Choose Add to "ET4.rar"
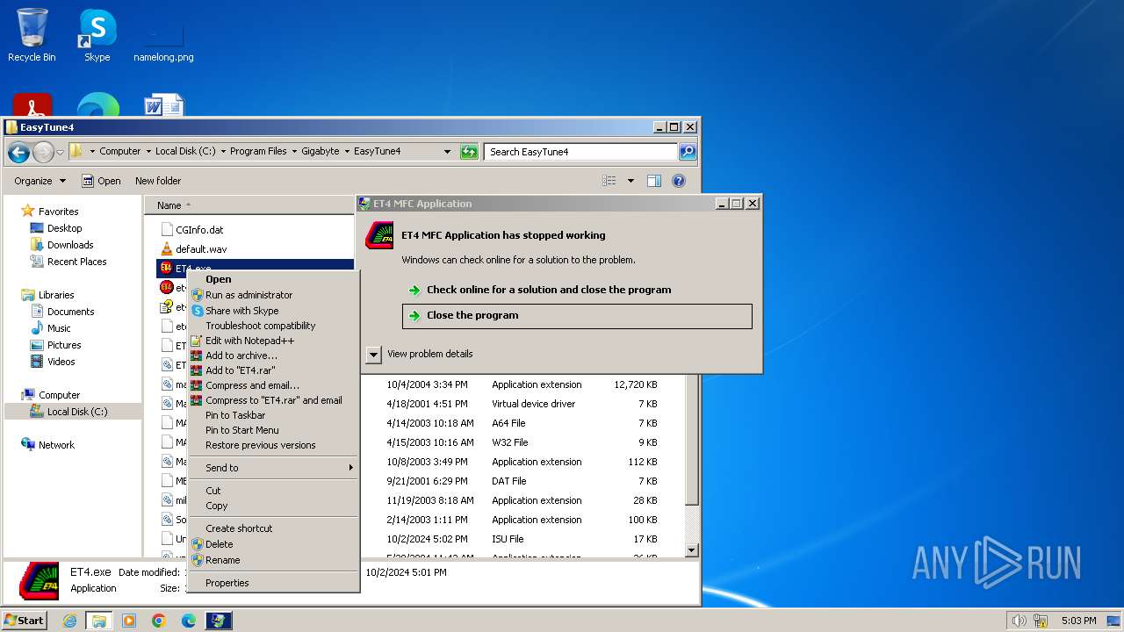1124x632 pixels. tap(273, 370)
